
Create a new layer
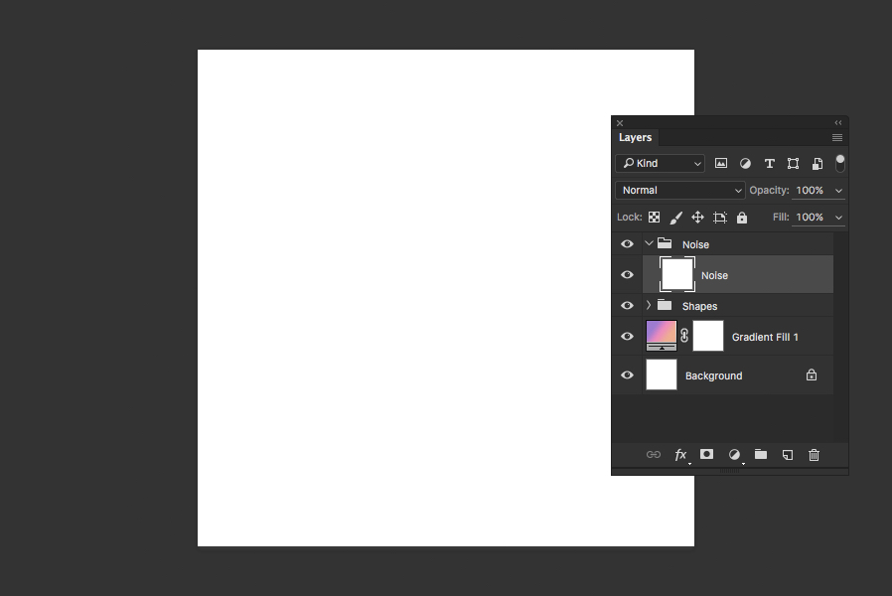click(788, 454)
